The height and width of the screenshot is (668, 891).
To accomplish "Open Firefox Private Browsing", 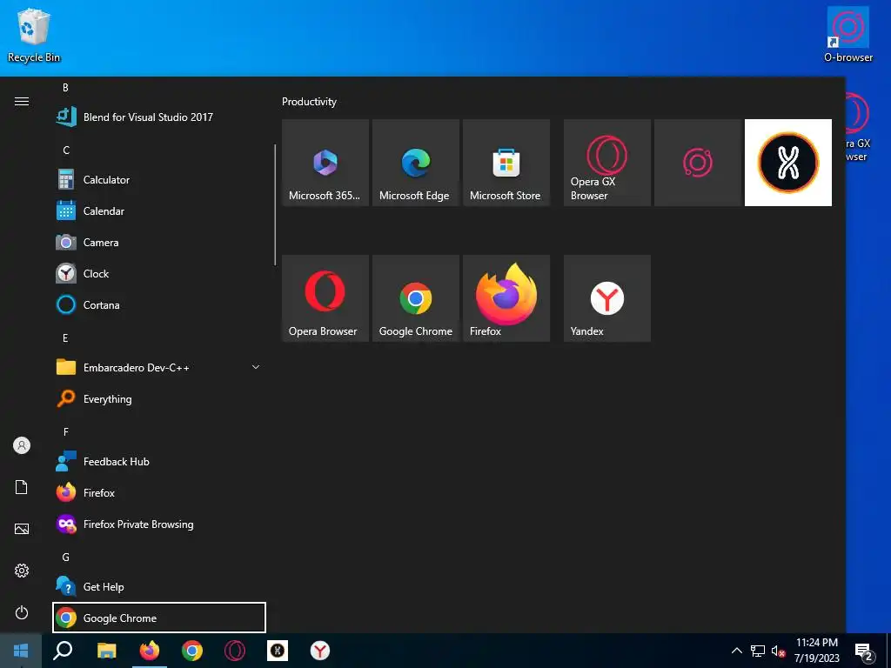I will (159, 524).
